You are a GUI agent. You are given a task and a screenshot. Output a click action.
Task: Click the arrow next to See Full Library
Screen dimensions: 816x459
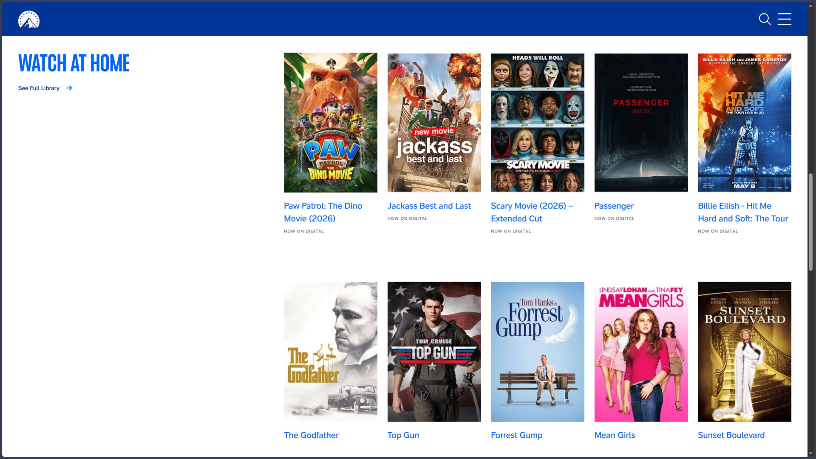point(69,88)
